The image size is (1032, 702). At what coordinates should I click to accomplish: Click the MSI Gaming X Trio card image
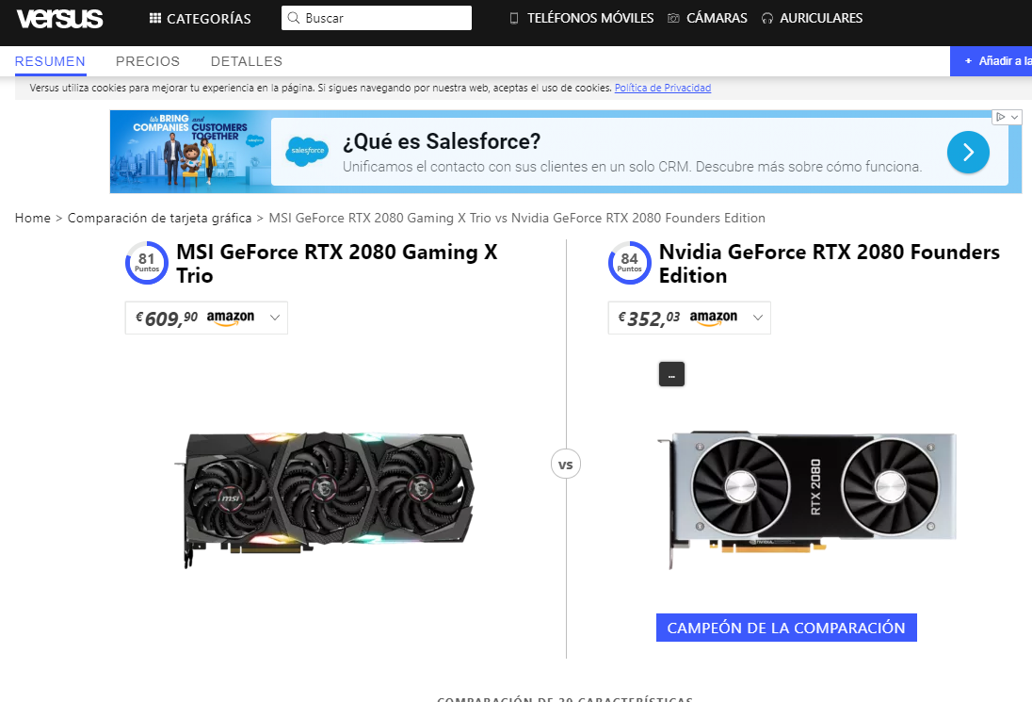pos(325,499)
